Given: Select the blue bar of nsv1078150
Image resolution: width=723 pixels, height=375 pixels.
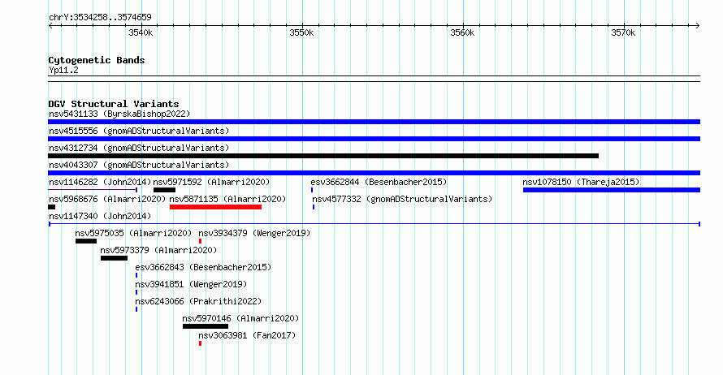Looking at the screenshot, I should click(612, 190).
